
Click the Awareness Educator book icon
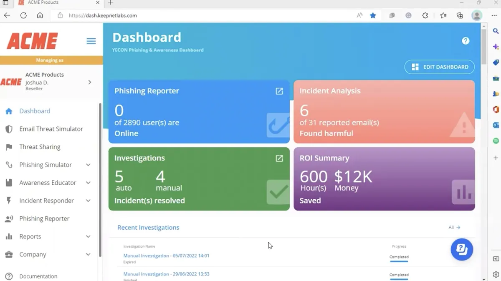click(x=9, y=183)
